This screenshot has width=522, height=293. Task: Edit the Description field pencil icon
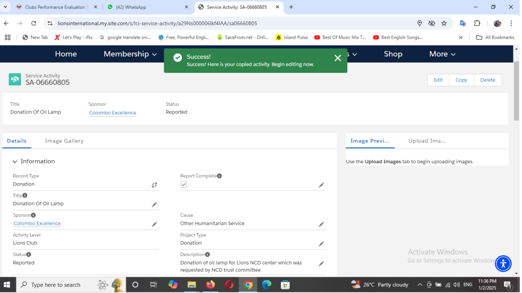[322, 264]
